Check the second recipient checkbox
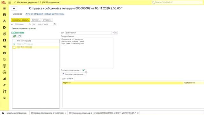 [14, 47]
